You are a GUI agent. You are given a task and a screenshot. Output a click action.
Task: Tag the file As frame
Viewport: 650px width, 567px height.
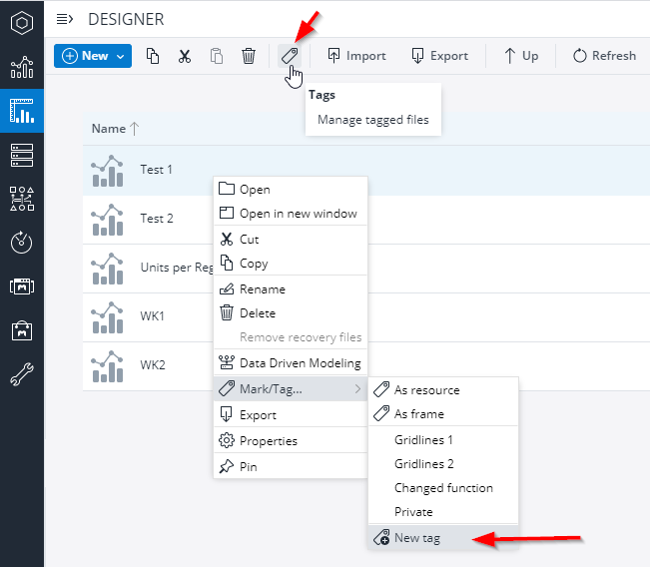[443, 413]
